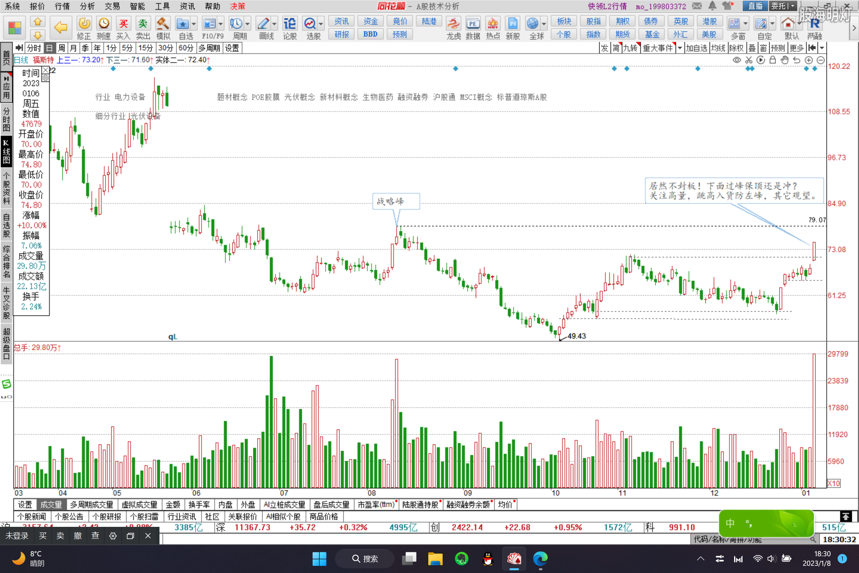The height and width of the screenshot is (573, 859).
Task: Open the 全球 global markets icon
Action: pyautogui.click(x=533, y=24)
